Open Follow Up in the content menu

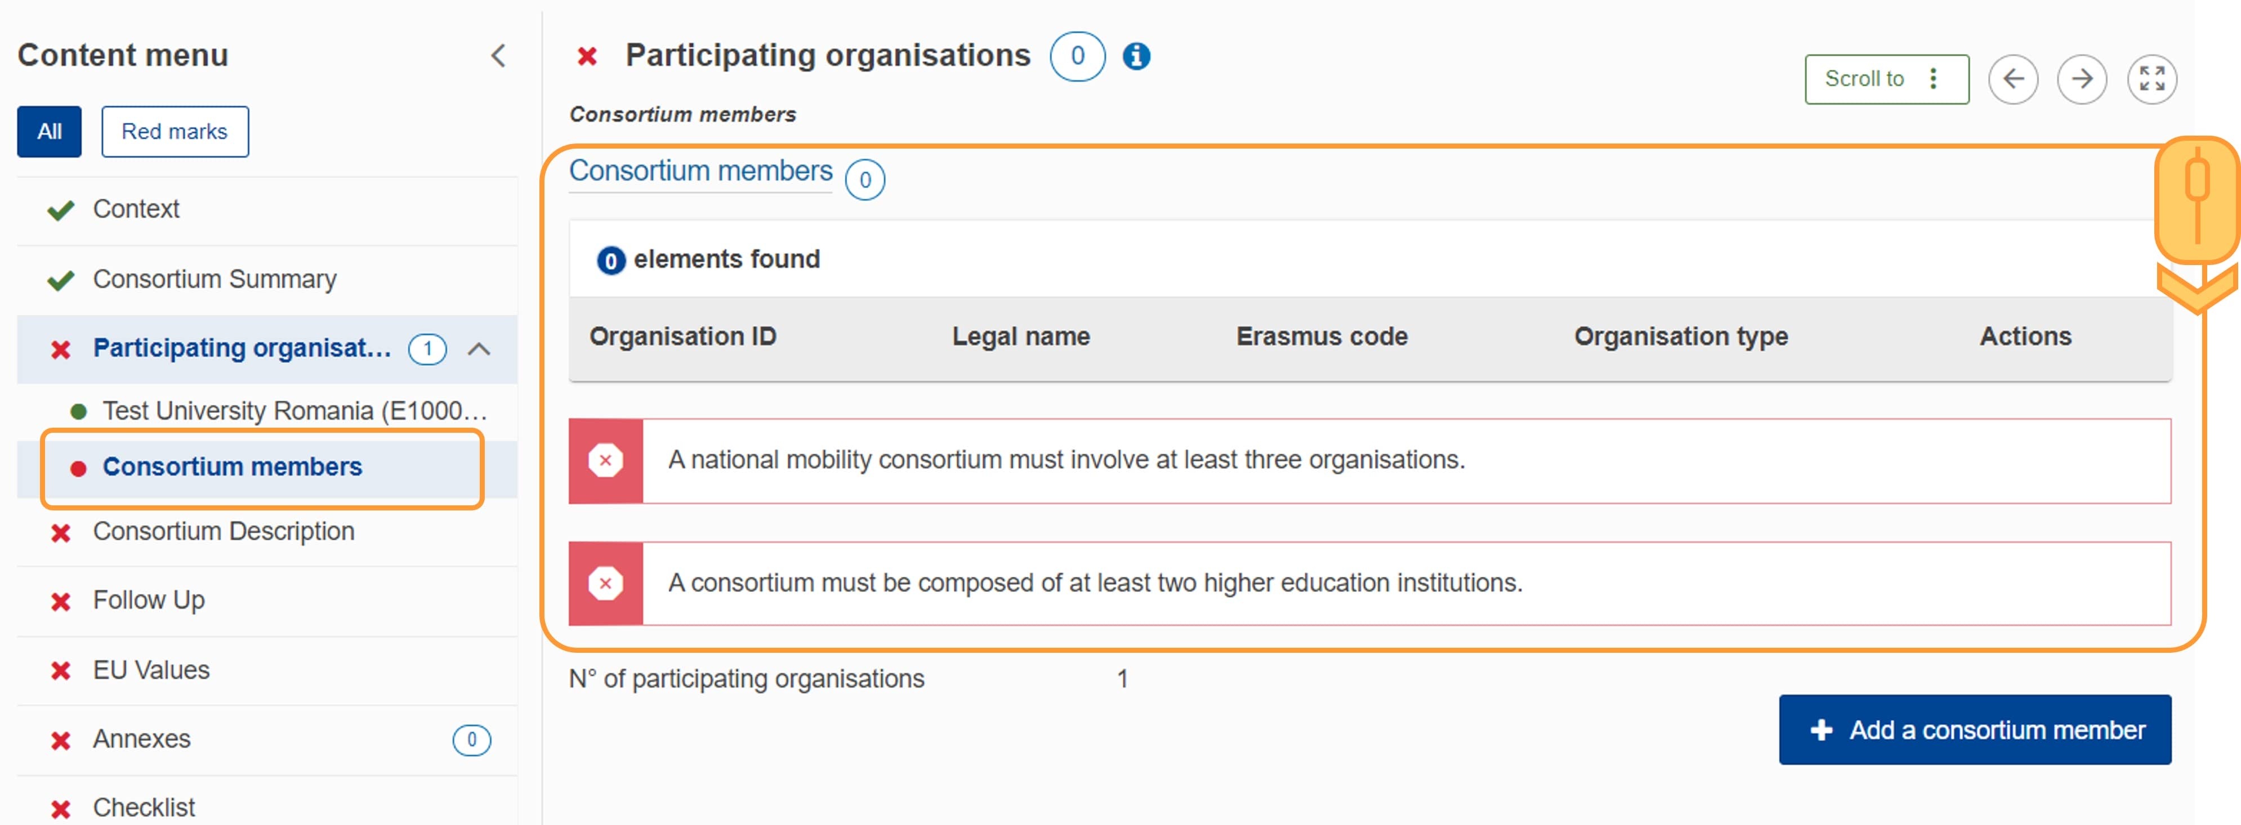coord(149,600)
